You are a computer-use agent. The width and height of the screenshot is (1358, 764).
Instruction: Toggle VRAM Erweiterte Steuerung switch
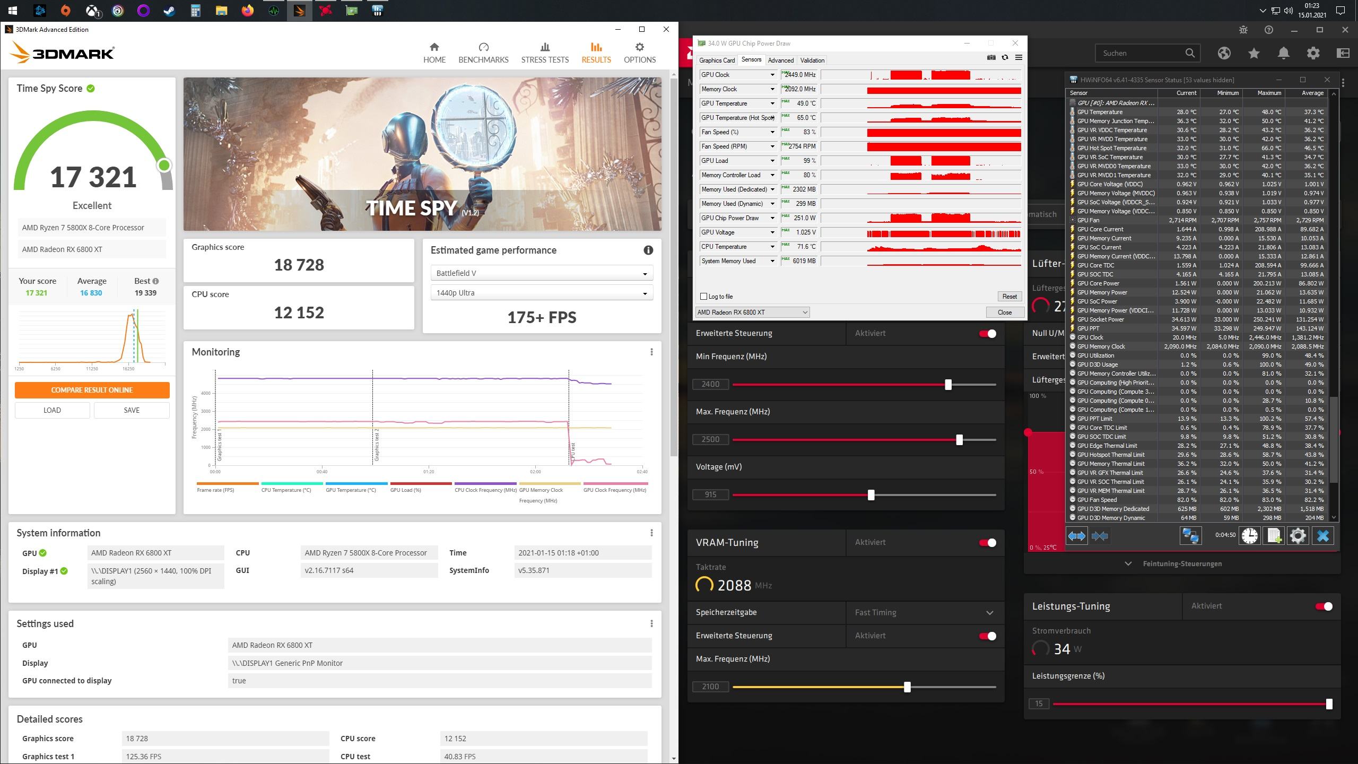click(x=988, y=636)
